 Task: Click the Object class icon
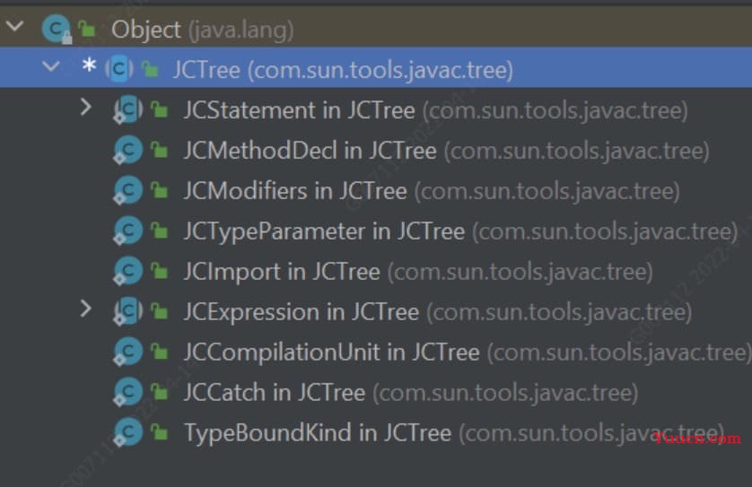click(x=57, y=30)
